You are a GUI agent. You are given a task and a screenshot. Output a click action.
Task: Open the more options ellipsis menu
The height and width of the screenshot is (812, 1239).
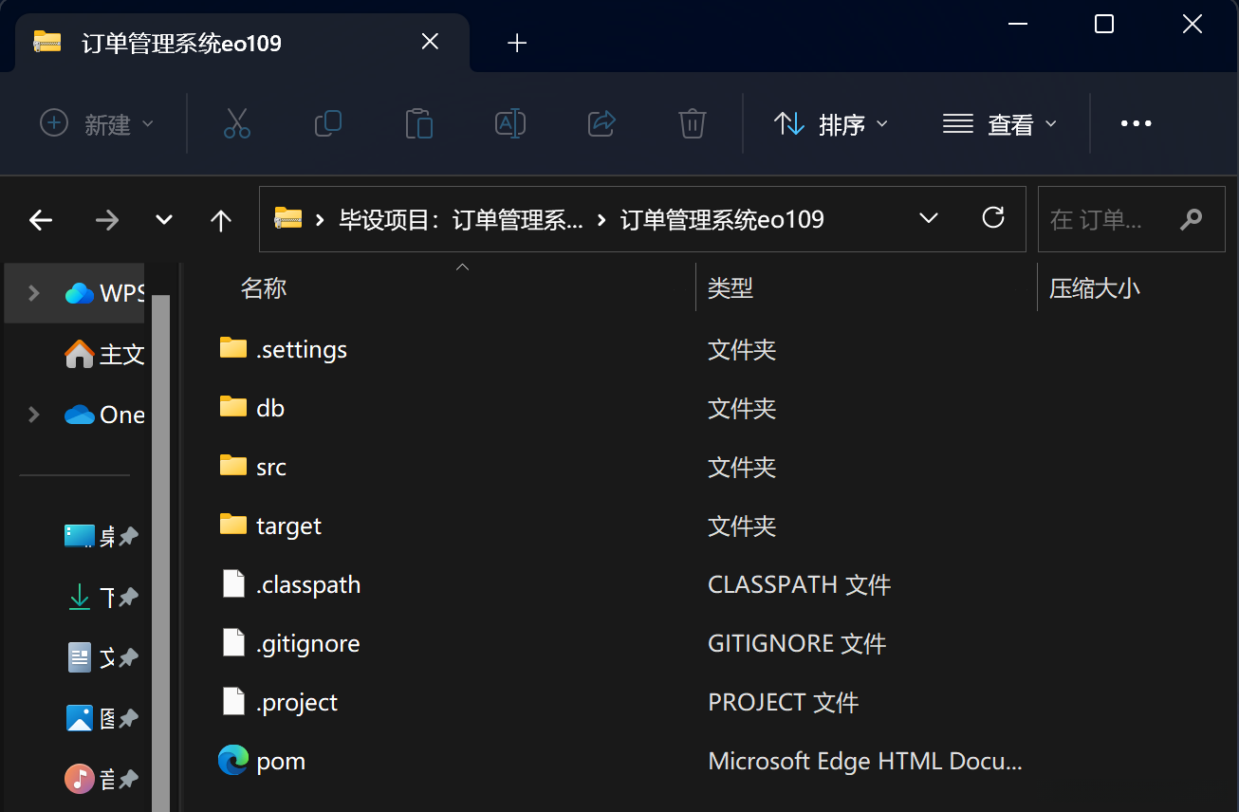point(1136,124)
